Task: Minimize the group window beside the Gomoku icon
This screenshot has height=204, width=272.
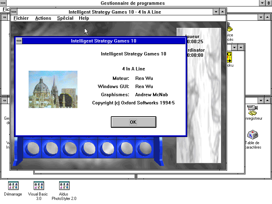Action: (235, 48)
